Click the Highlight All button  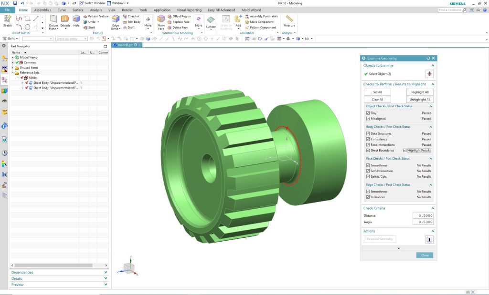(420, 92)
